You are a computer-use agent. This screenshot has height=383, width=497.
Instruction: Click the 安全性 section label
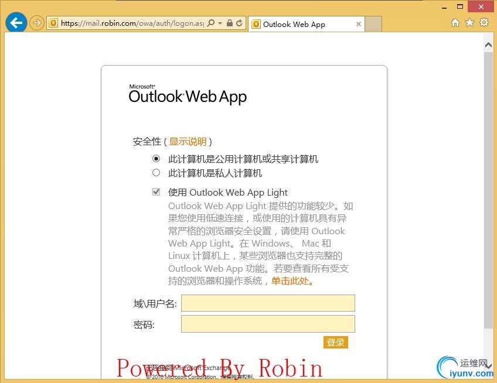147,141
